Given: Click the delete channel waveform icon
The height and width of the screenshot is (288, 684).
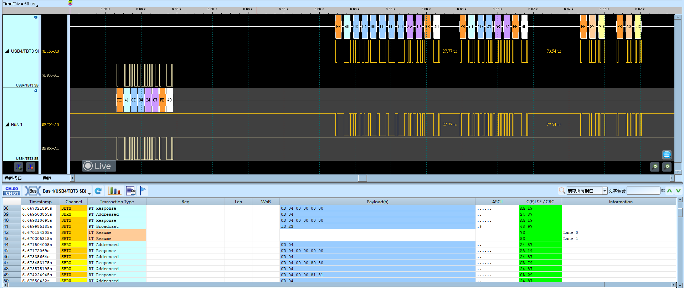Looking at the screenshot, I should (31, 167).
